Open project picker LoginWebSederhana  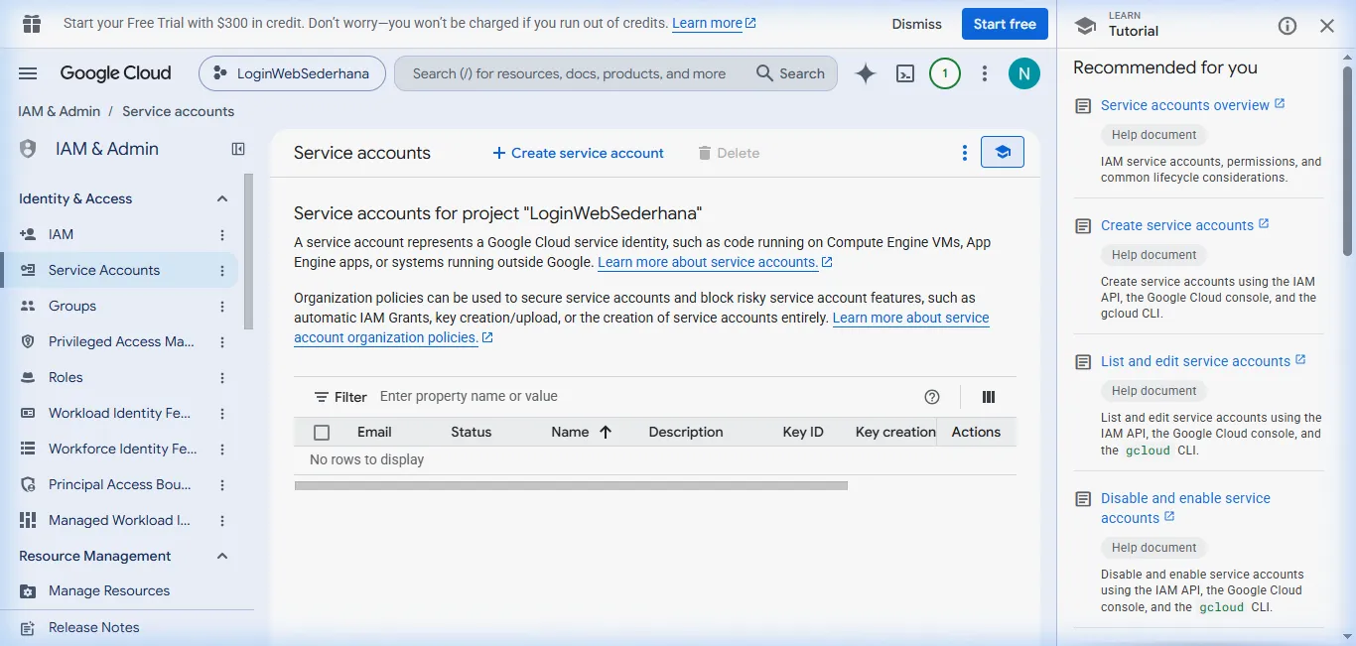tap(292, 73)
